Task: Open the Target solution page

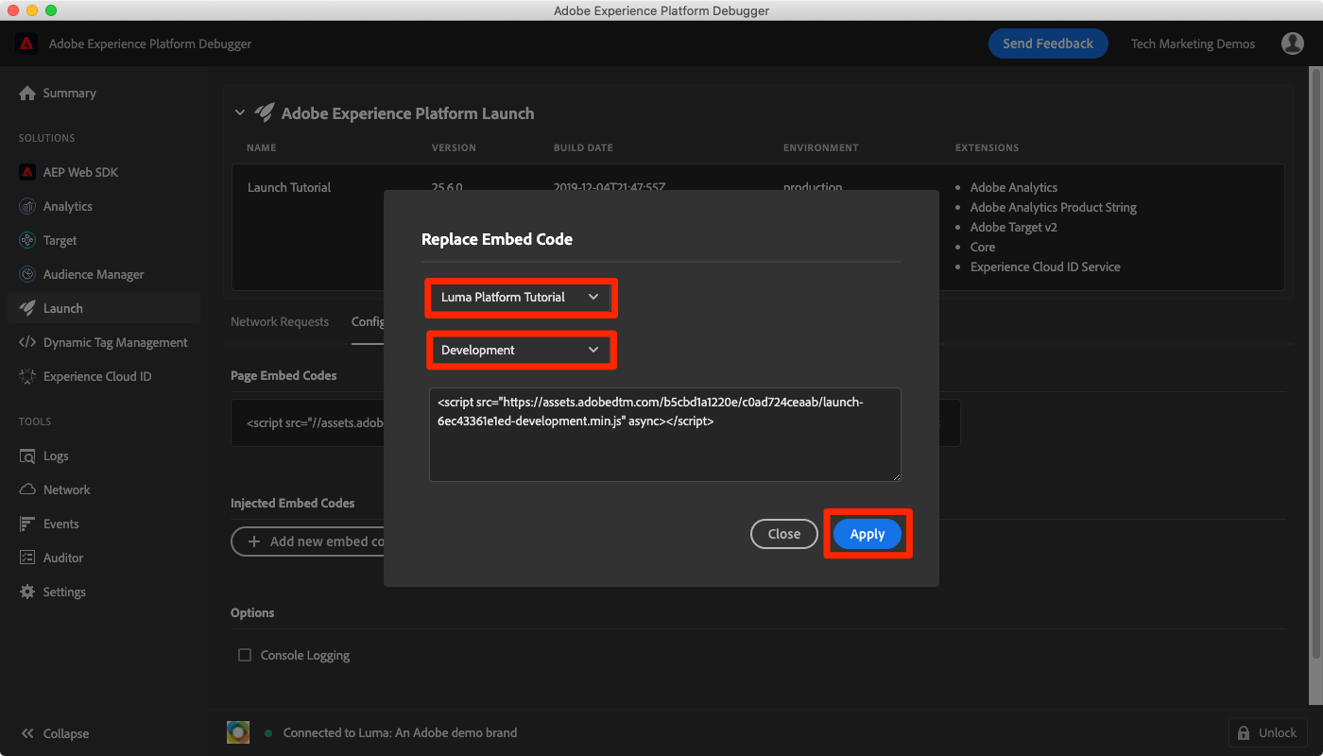Action: coord(104,240)
